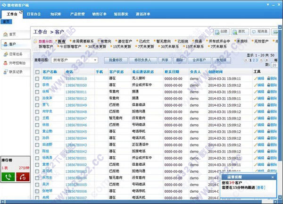Filter by 已拒绝 category
This screenshot has width=283, height=204.
183,42
